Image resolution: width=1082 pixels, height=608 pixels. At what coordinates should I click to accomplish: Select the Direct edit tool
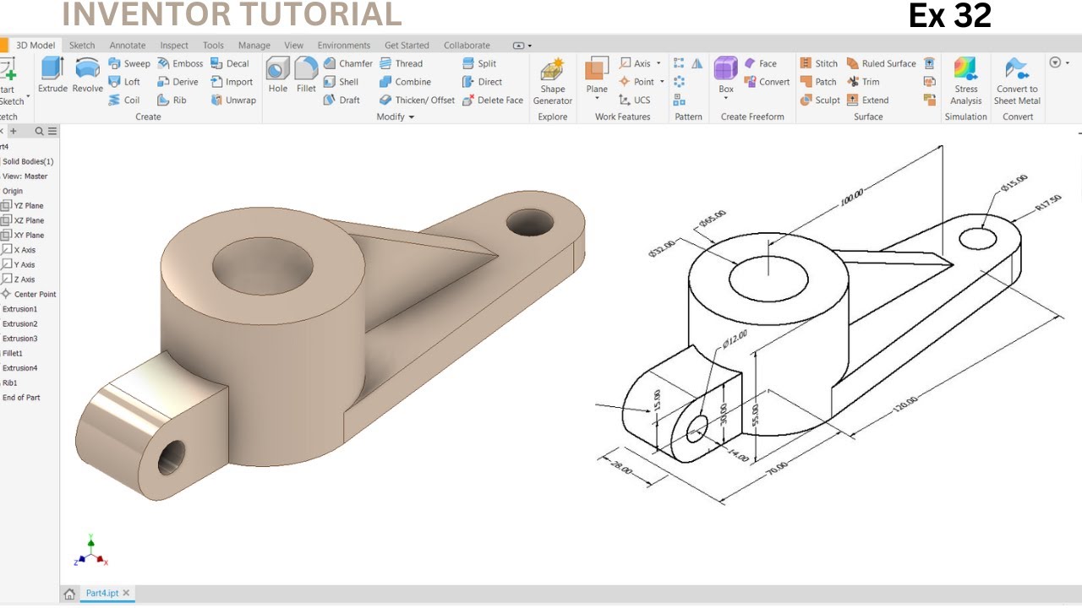(482, 82)
